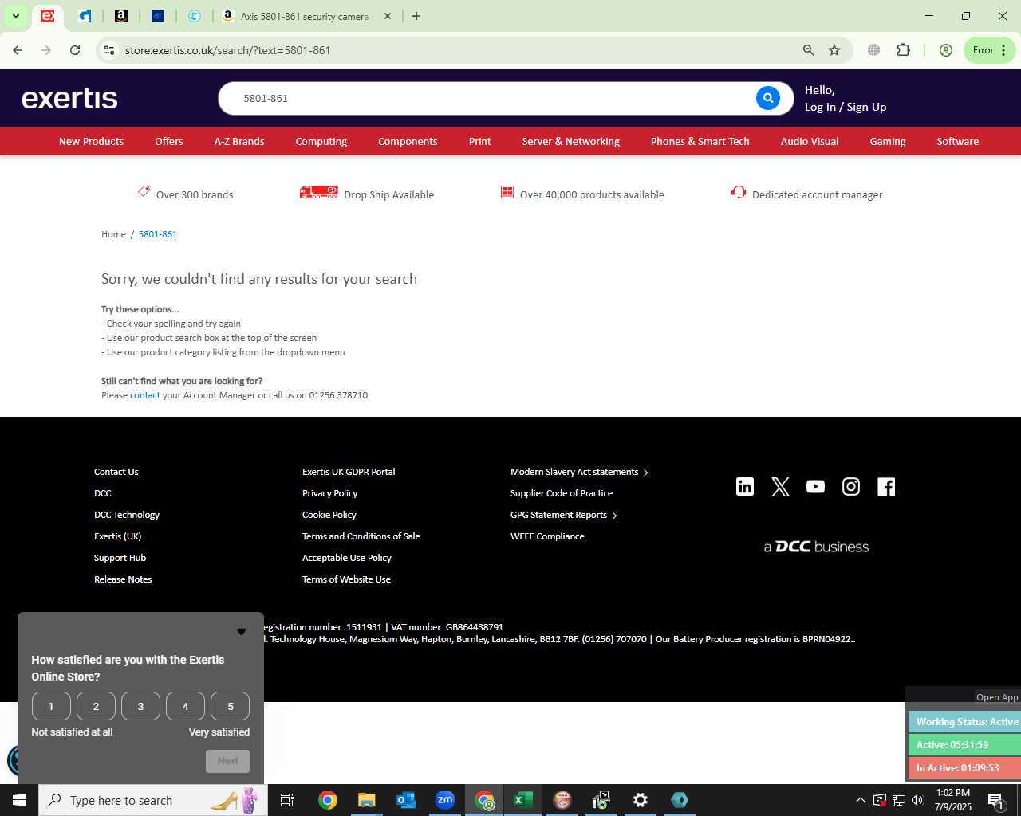1021x816 pixels.
Task: Click the contact Account Manager link
Action: click(145, 395)
